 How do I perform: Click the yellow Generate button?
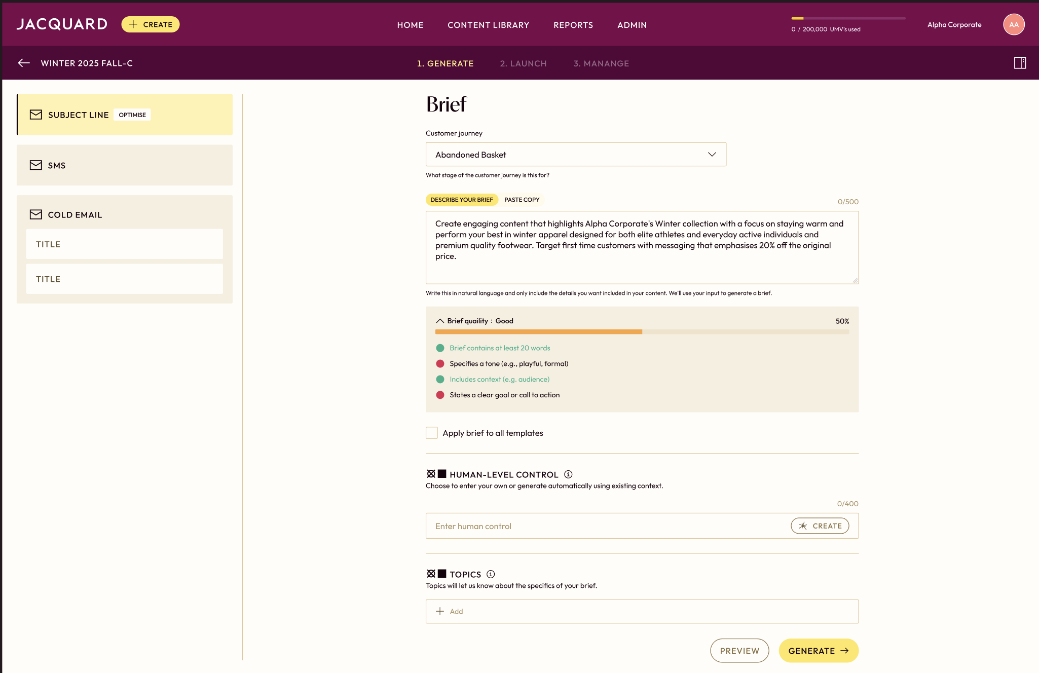(818, 651)
